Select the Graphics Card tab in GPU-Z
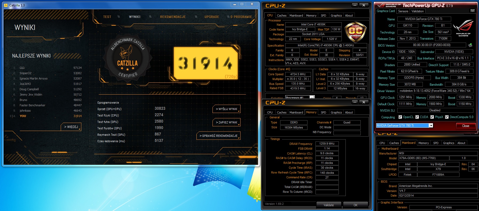Screen dimensions: 479x211 (x=386, y=11)
